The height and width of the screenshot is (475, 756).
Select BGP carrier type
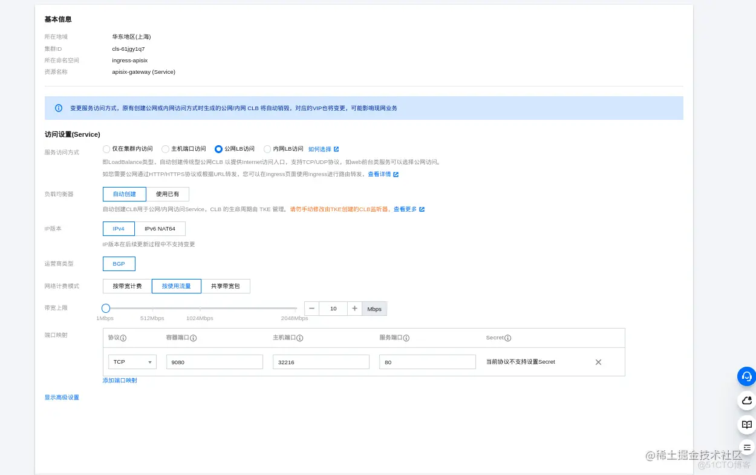[x=119, y=264]
